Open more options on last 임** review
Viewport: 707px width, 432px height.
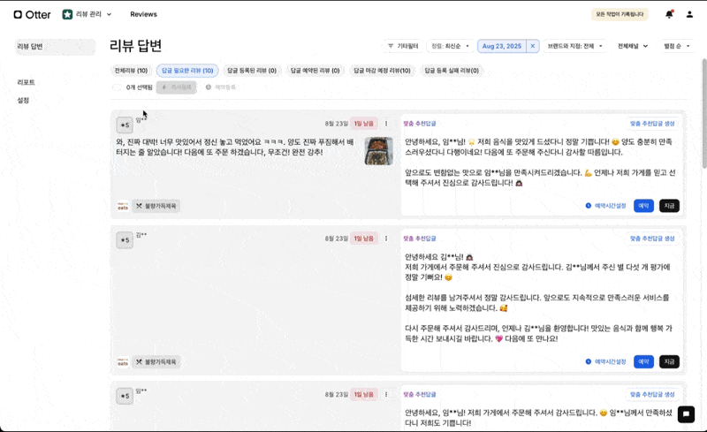[x=386, y=395]
